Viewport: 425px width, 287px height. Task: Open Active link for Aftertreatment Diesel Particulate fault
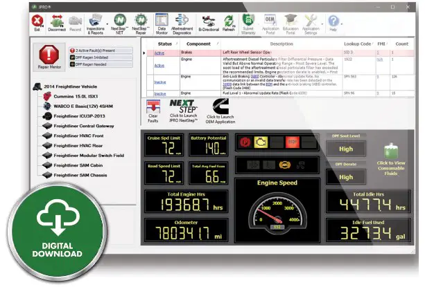pos(159,66)
